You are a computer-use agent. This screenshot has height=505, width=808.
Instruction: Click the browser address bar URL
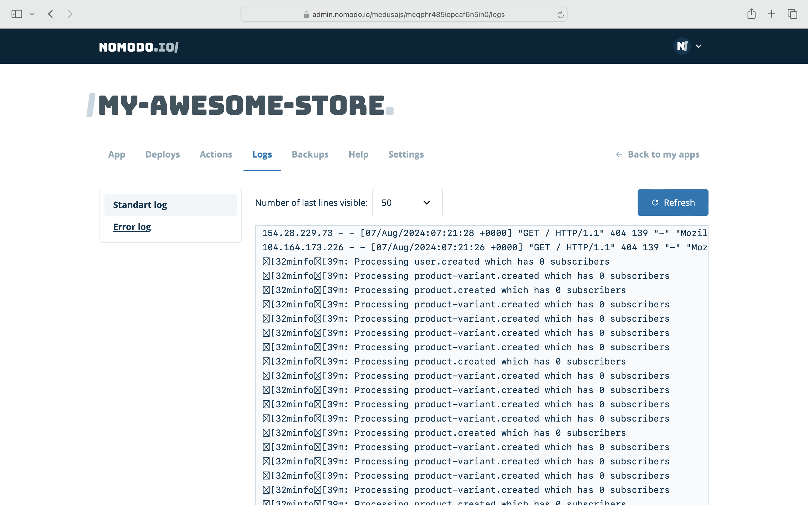tap(408, 15)
